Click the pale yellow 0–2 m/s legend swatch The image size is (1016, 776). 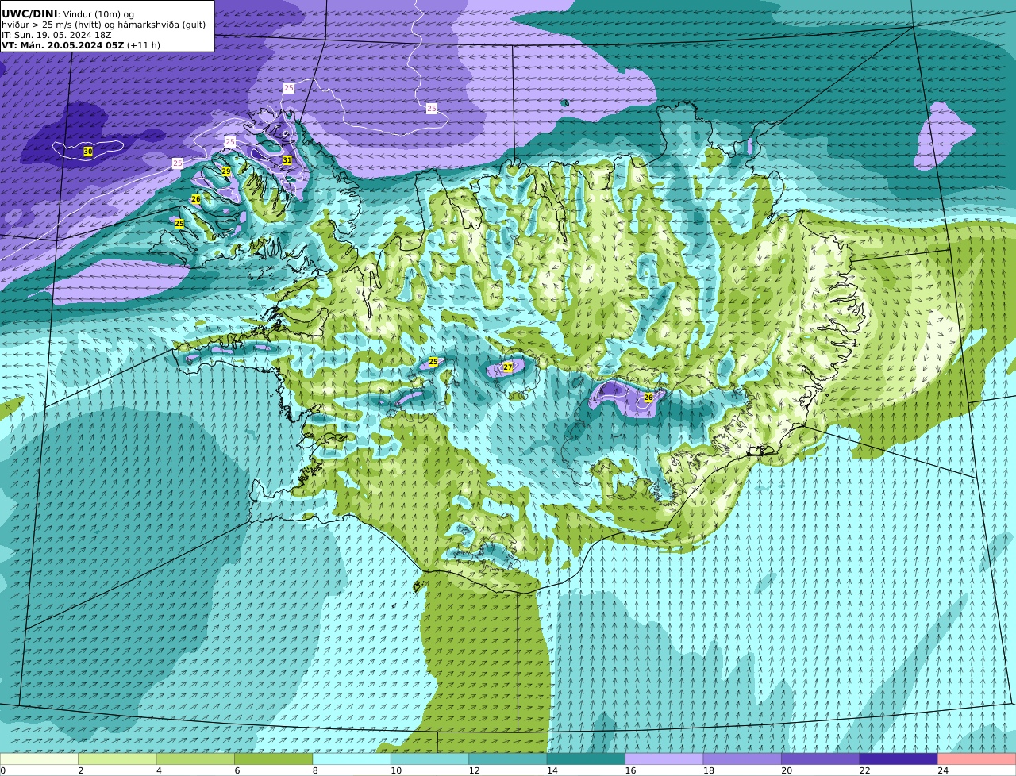39,759
